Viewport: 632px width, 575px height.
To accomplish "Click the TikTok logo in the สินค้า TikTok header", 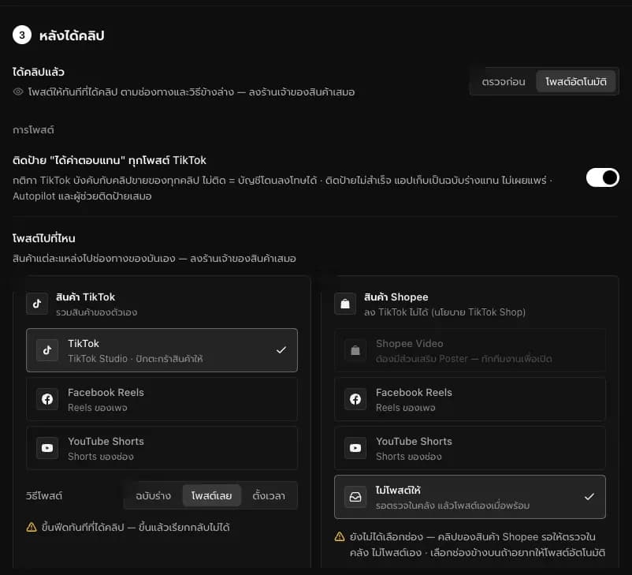I will pos(37,304).
